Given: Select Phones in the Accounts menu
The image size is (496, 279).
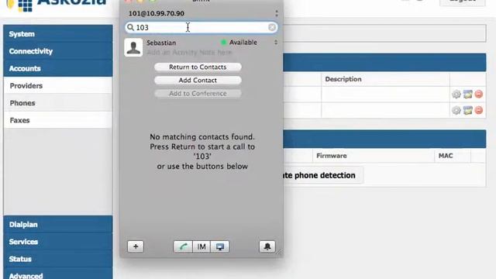Looking at the screenshot, I should [58, 103].
